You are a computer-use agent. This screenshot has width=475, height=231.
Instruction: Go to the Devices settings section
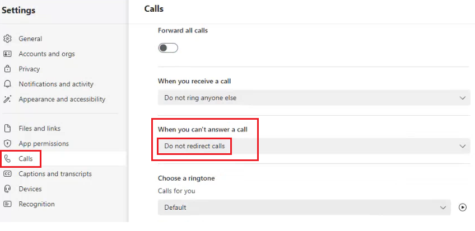(x=30, y=189)
